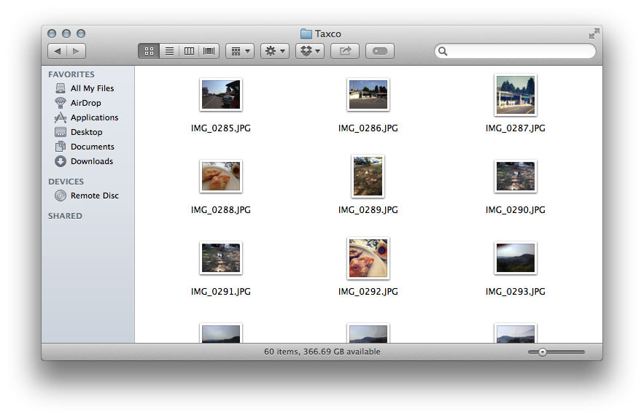Click the IMG_0286.JPG file name
Image resolution: width=644 pixels, height=418 pixels.
click(x=368, y=128)
